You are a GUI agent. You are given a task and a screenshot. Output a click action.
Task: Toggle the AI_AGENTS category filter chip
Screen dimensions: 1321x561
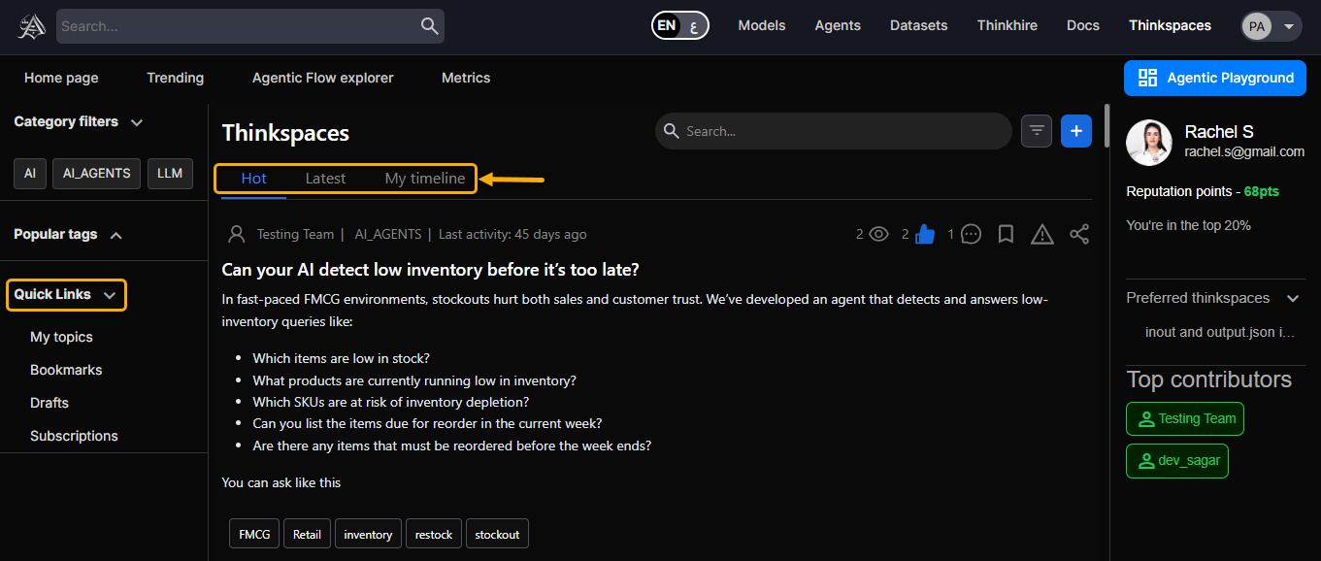[x=96, y=174]
